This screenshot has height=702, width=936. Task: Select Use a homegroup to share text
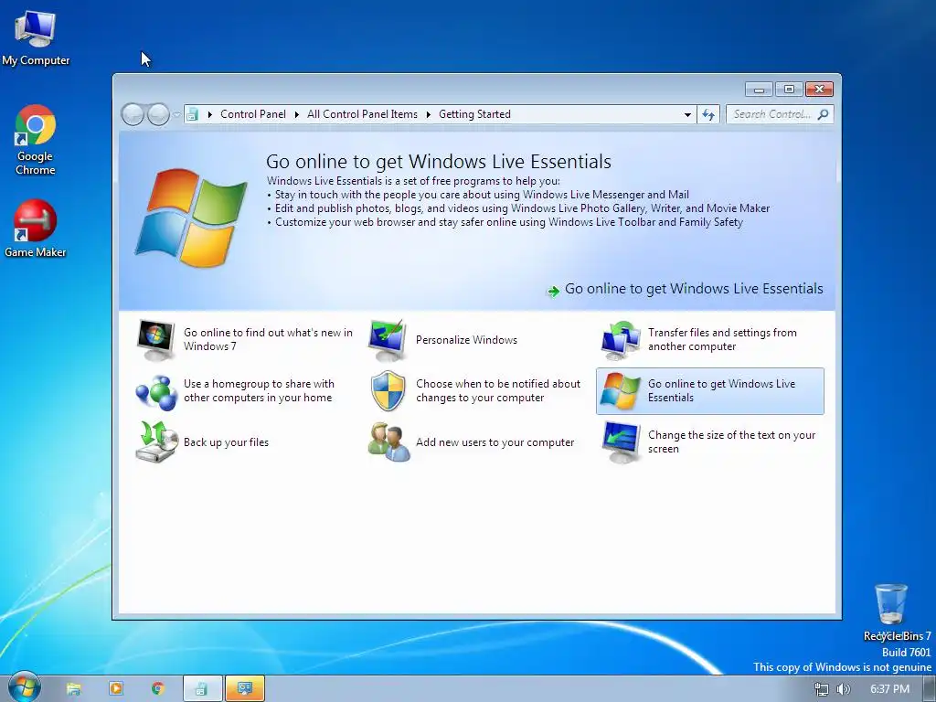click(259, 391)
